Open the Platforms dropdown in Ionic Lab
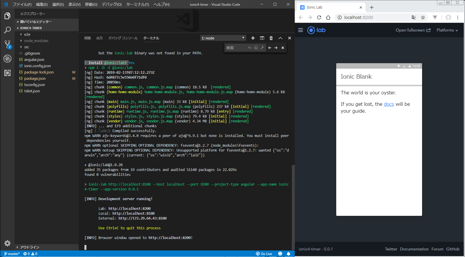 pyautogui.click(x=447, y=30)
